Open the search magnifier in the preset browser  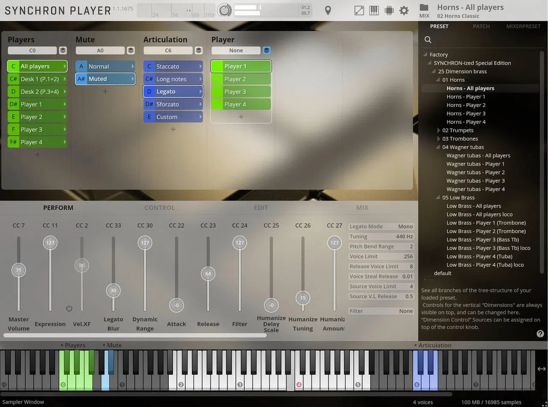(x=428, y=40)
